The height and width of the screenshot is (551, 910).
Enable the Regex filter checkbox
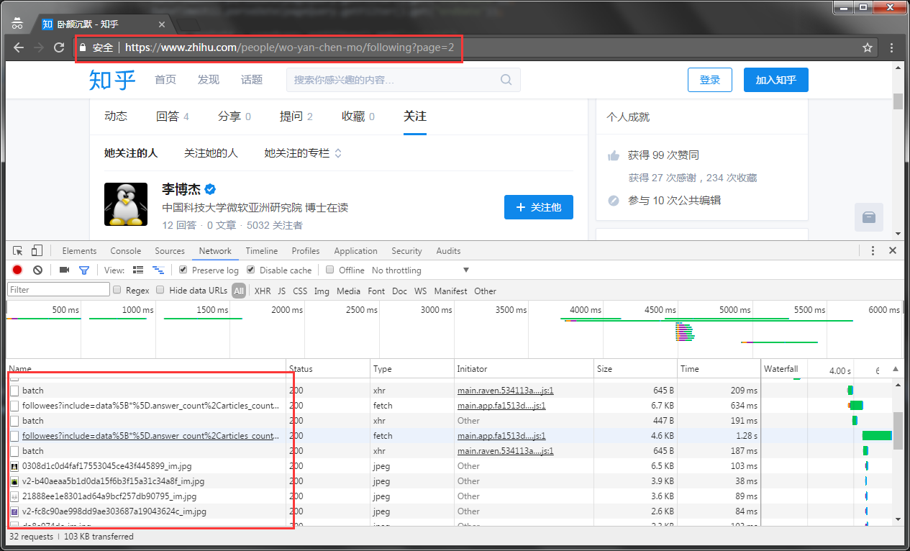pos(117,290)
